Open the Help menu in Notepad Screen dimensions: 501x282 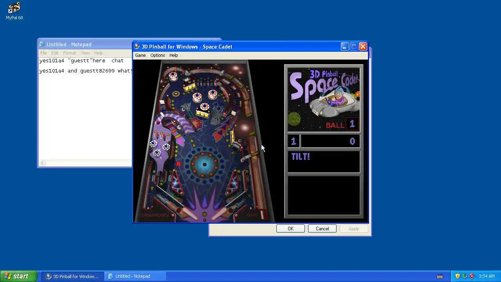click(98, 53)
